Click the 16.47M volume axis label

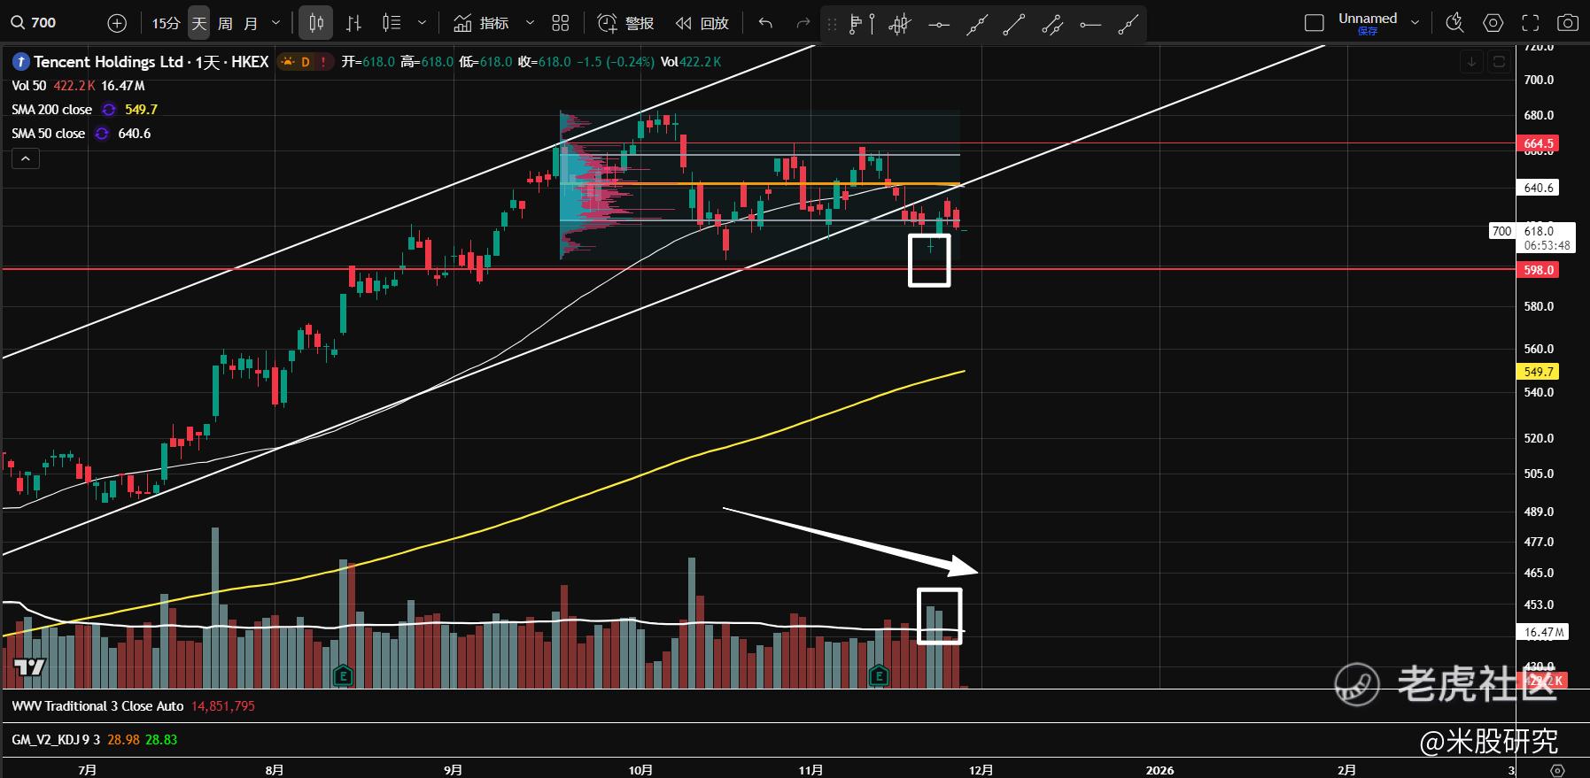(1542, 632)
